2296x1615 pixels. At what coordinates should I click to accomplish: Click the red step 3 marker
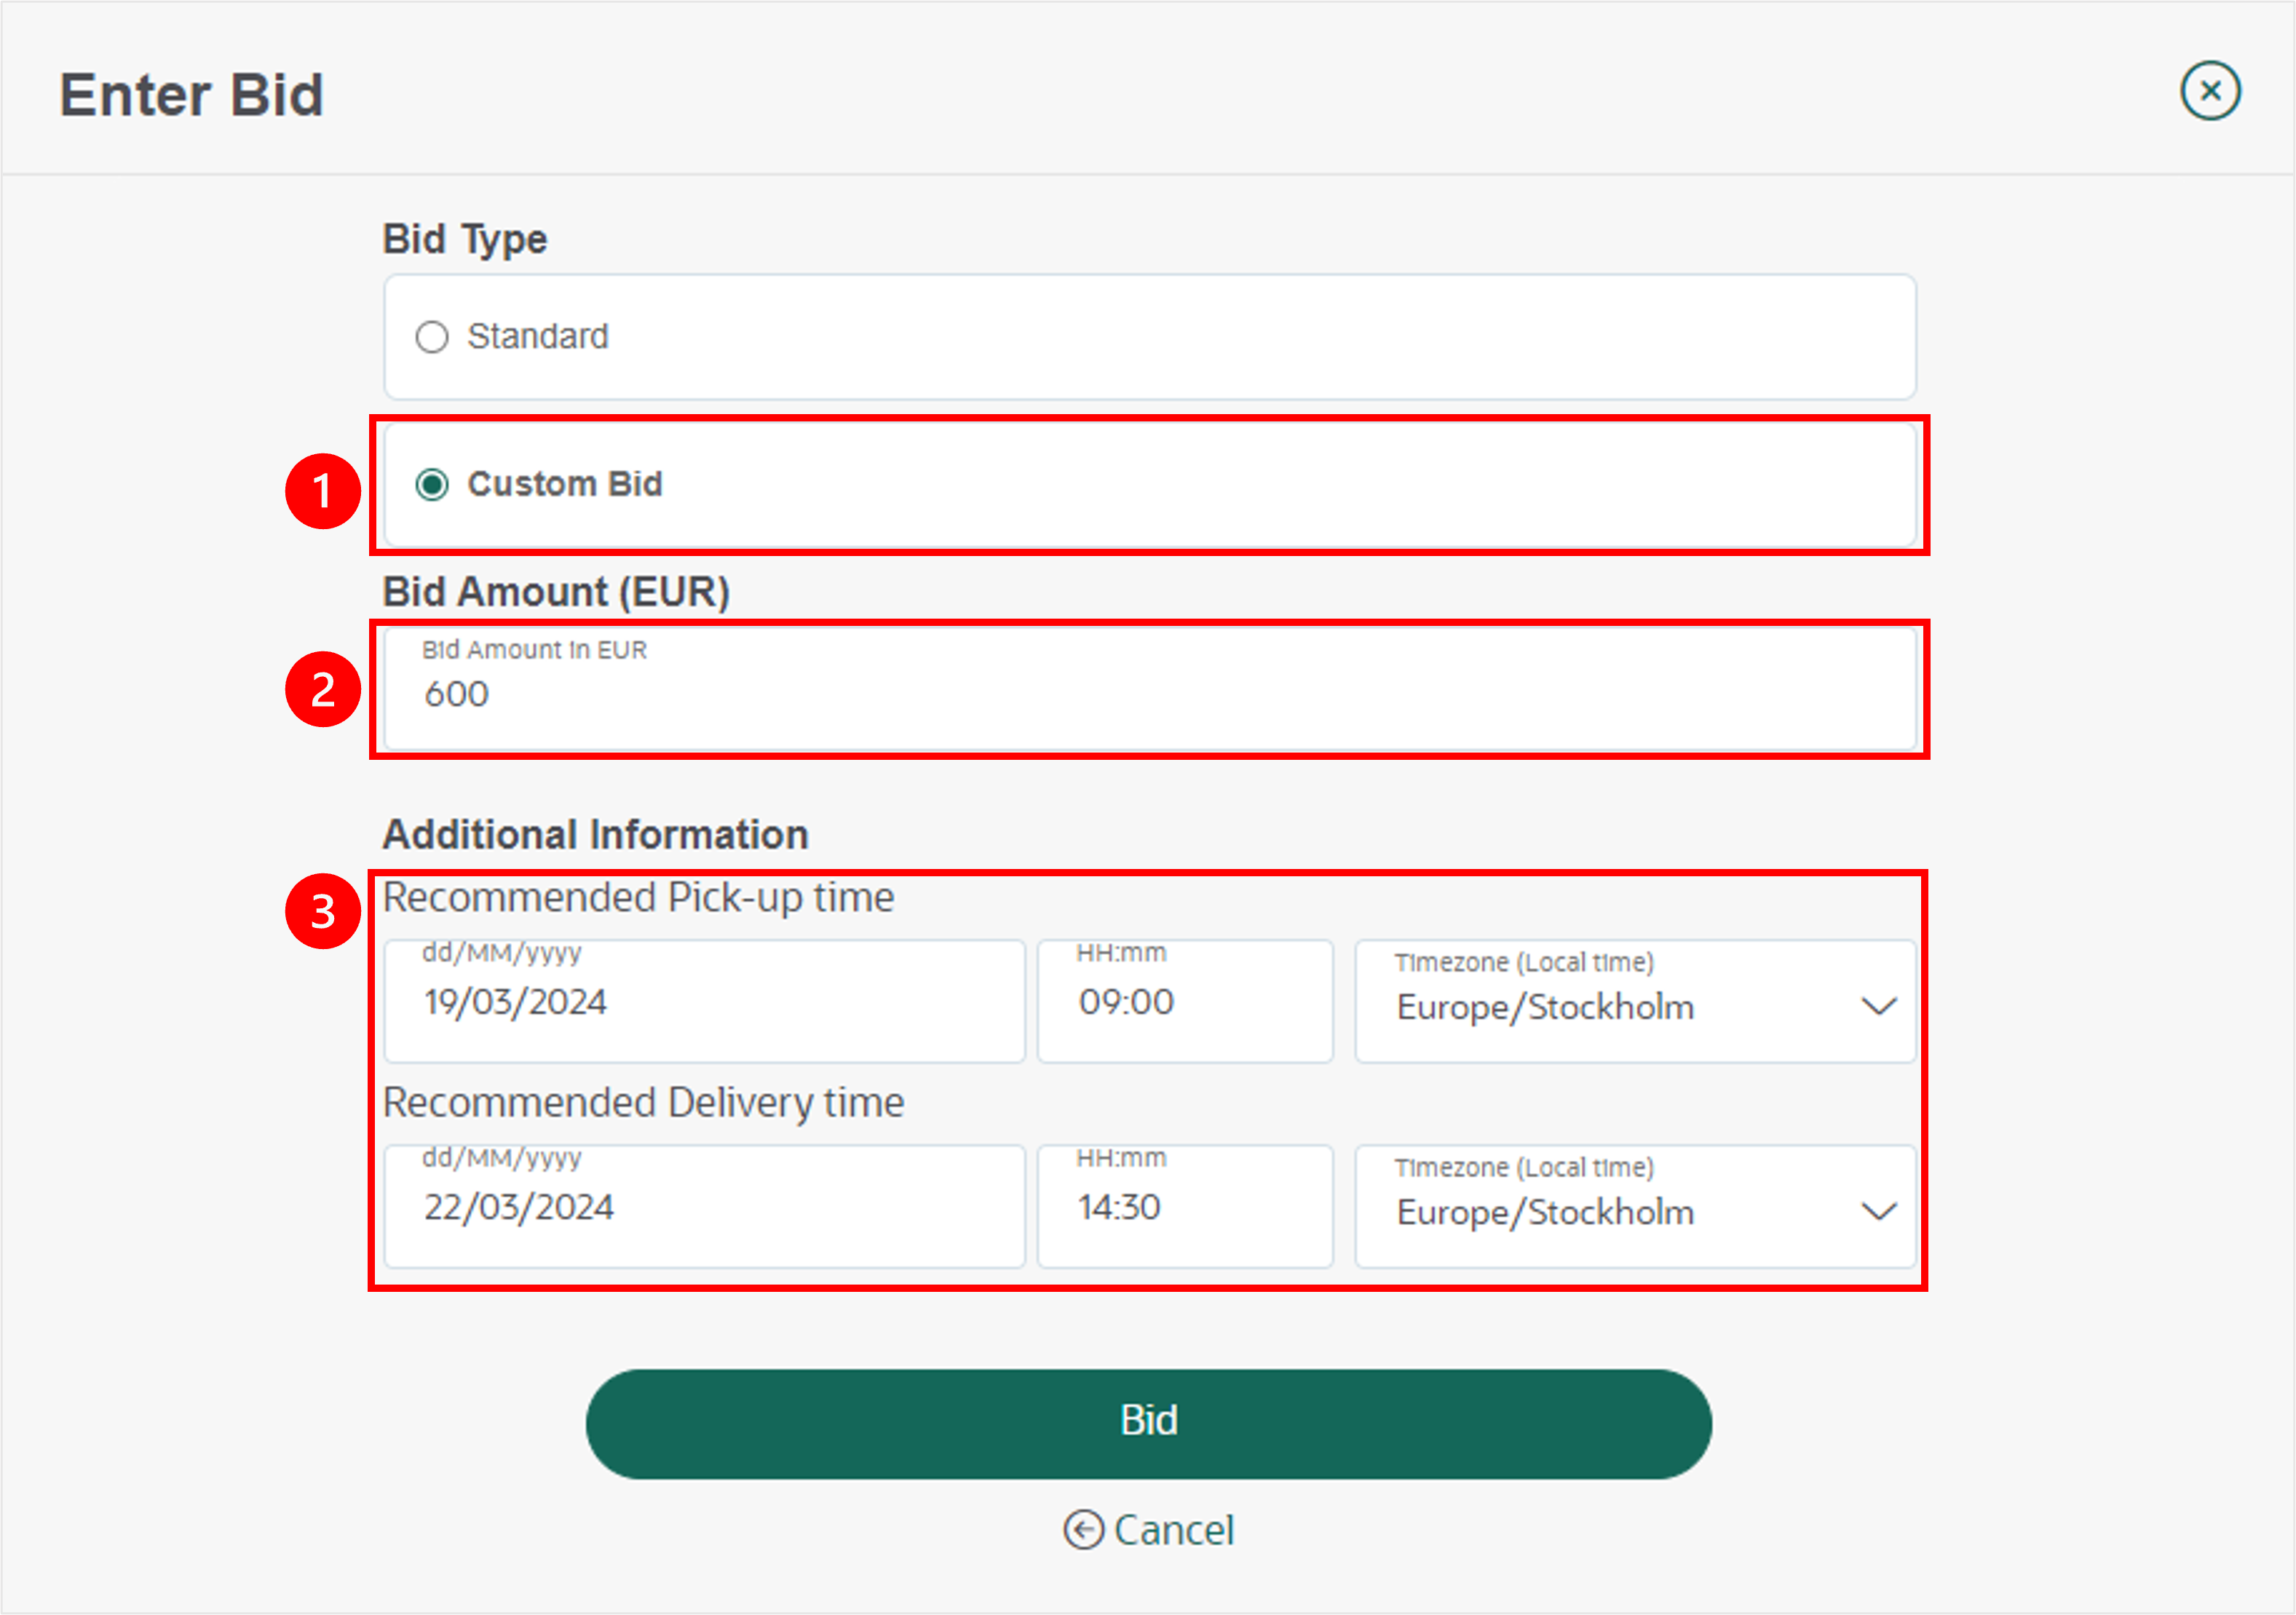(x=322, y=911)
